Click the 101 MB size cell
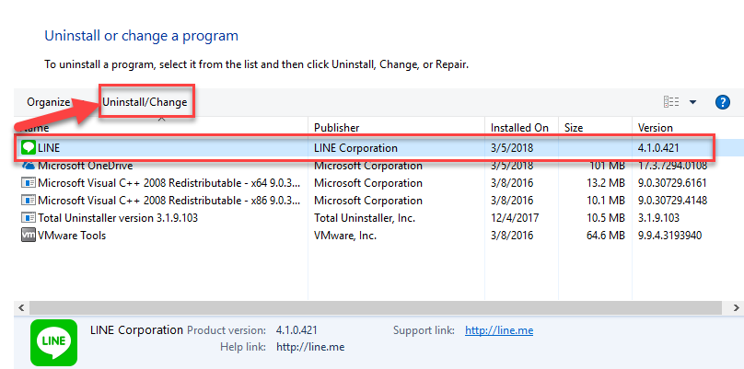Viewport: 744px width, 369px height. tap(608, 166)
